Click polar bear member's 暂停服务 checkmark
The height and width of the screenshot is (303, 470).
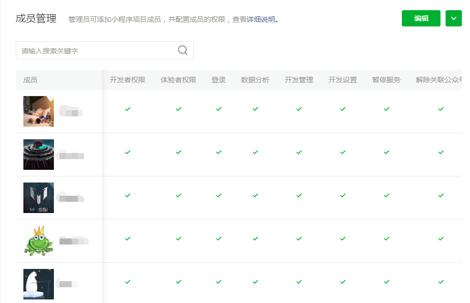tap(387, 282)
